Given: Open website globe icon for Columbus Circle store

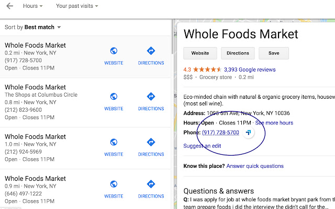Looking at the screenshot, I should click(114, 97).
